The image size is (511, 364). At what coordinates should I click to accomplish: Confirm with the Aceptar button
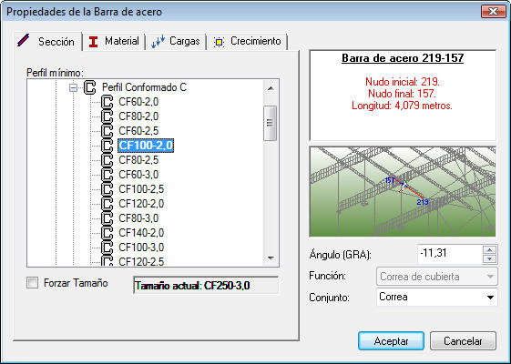tap(391, 341)
